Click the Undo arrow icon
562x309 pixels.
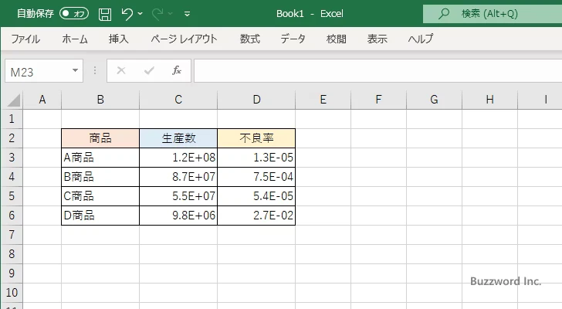coord(127,14)
